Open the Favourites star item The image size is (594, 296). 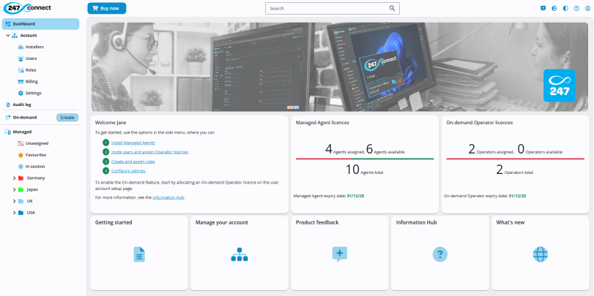click(x=37, y=155)
